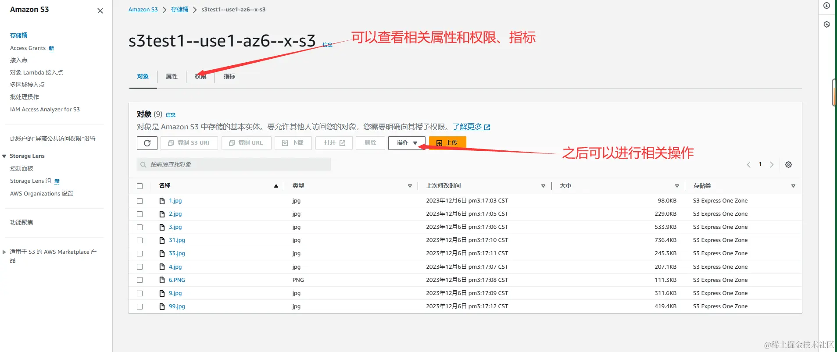The width and height of the screenshot is (837, 352).
Task: Expand 适用于 S3 的 AWS Marketplace 产品
Action: pyautogui.click(x=4, y=252)
